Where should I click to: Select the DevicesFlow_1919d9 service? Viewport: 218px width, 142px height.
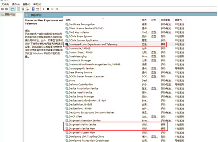point(125,108)
